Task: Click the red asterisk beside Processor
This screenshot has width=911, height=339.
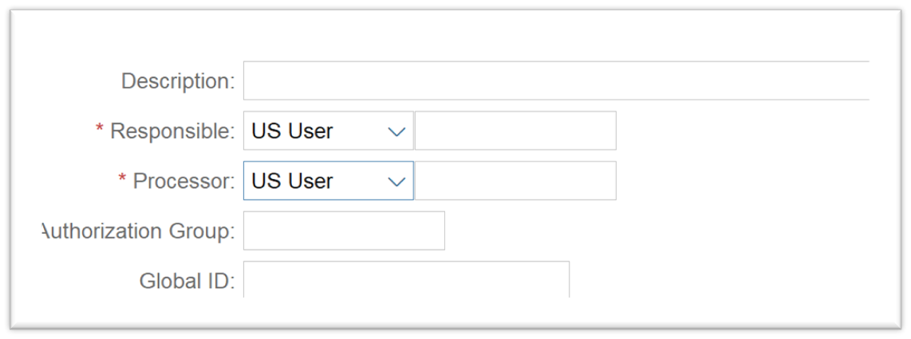Action: [123, 179]
